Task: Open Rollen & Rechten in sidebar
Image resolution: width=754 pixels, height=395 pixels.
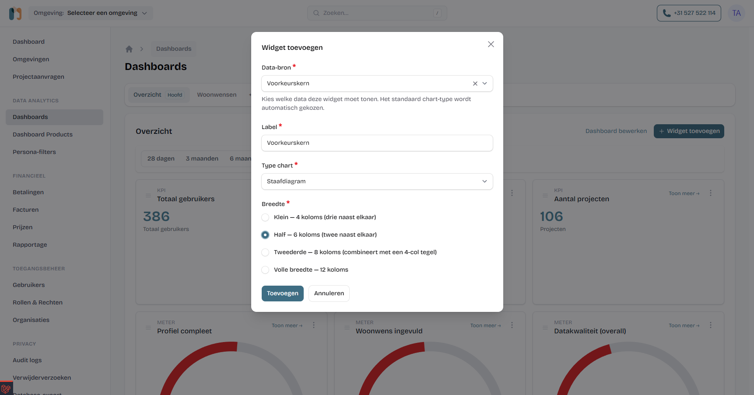Action: click(38, 303)
